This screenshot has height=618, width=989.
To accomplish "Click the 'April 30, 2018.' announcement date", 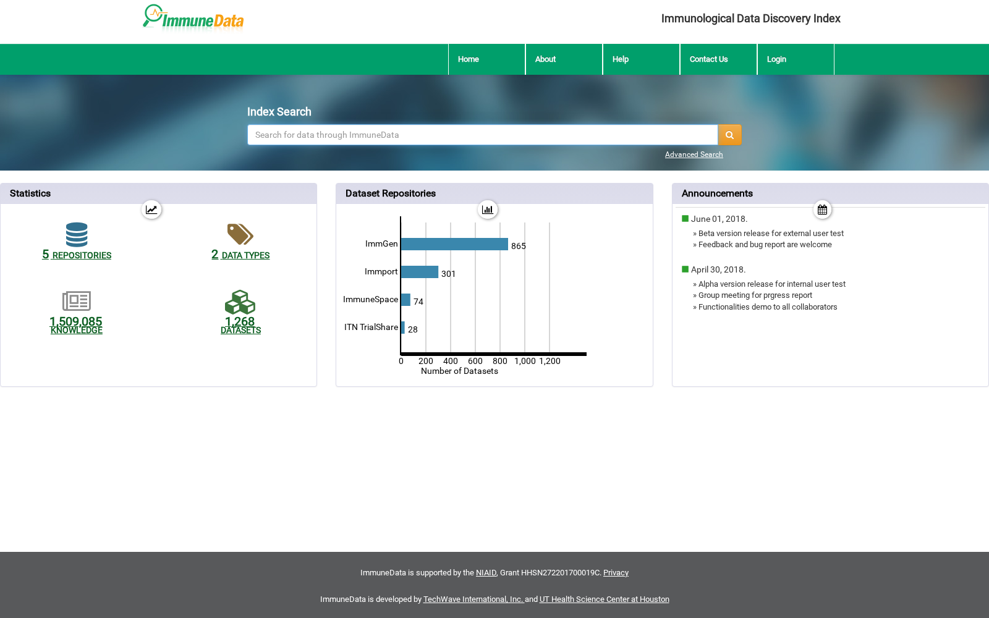I will pos(718,269).
